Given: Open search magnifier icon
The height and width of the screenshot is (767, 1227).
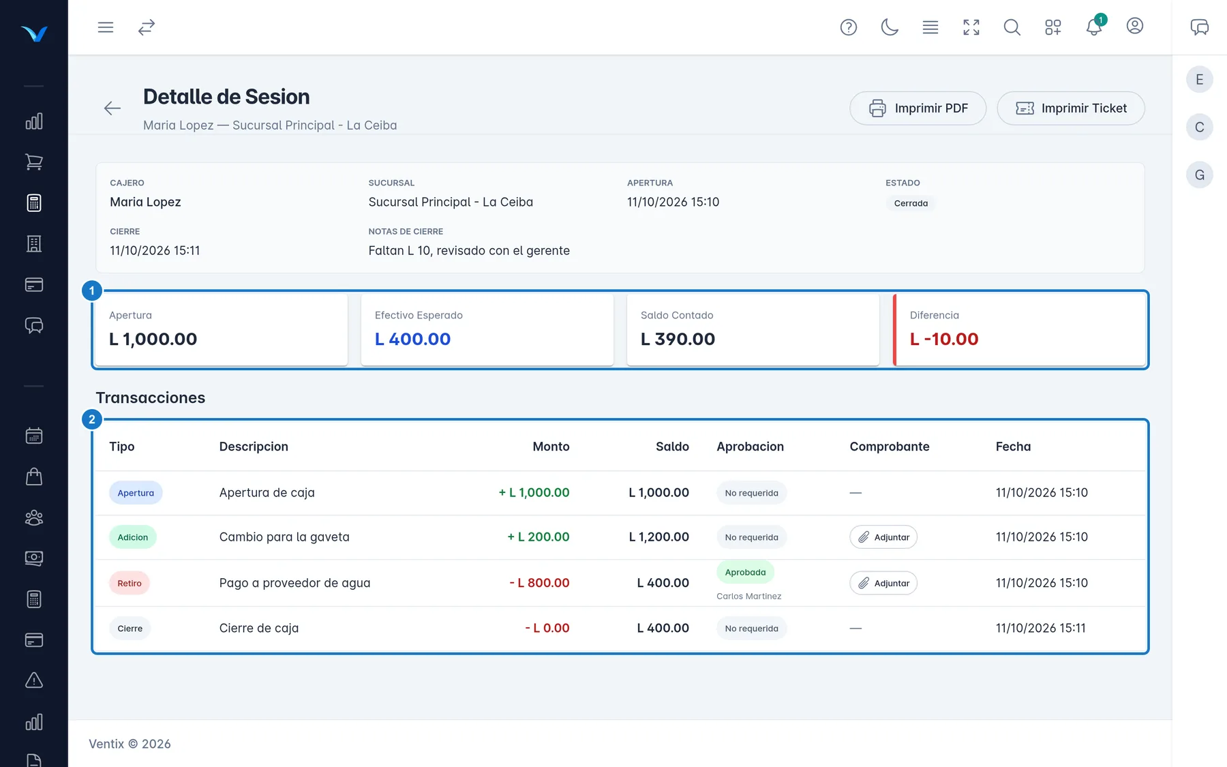Looking at the screenshot, I should (1012, 27).
